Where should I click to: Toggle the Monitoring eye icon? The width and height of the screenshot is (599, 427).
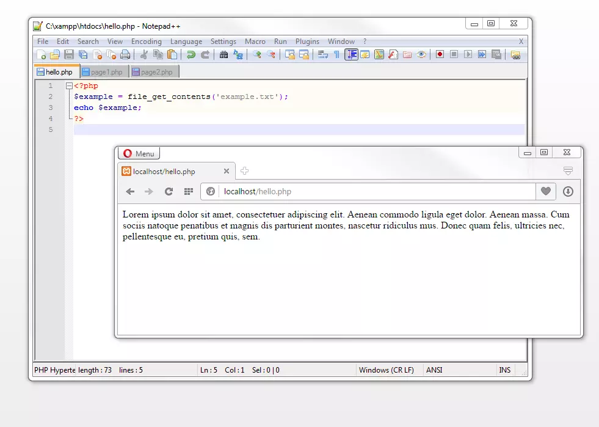click(x=421, y=54)
